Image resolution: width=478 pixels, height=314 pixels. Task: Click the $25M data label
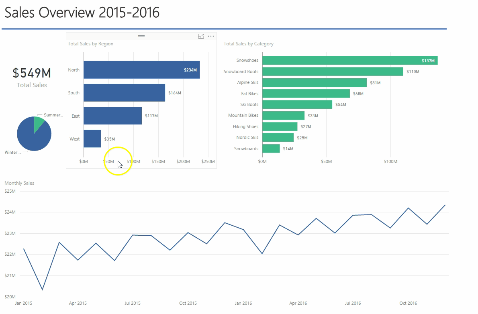302,138
